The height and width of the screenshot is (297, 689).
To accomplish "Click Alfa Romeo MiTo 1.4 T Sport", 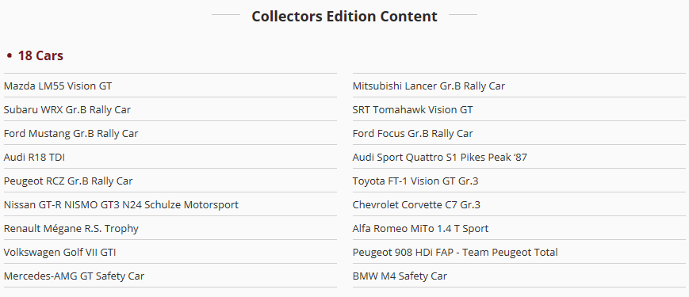I will pos(519,228).
